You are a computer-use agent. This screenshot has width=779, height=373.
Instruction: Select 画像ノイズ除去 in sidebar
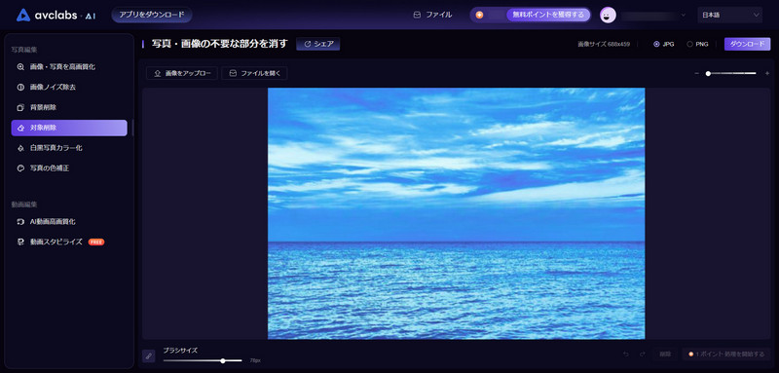69,87
